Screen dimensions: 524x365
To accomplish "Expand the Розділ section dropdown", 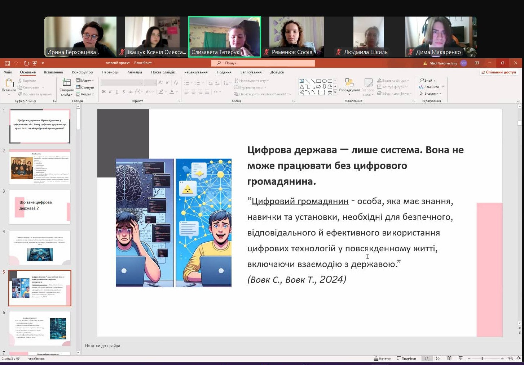I will (x=85, y=94).
